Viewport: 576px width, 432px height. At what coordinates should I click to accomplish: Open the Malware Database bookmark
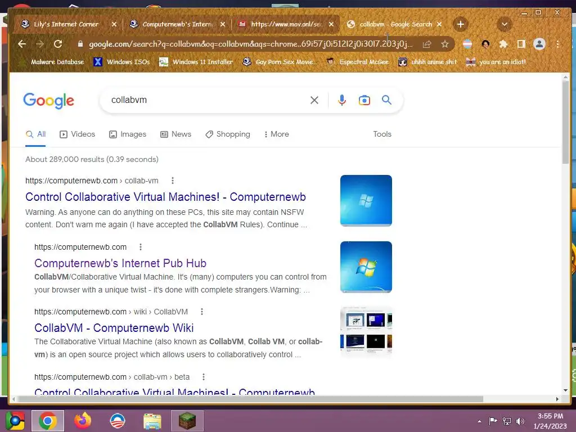pos(52,62)
